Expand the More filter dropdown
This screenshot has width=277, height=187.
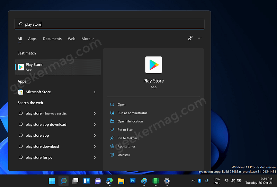pyautogui.click(x=88, y=39)
